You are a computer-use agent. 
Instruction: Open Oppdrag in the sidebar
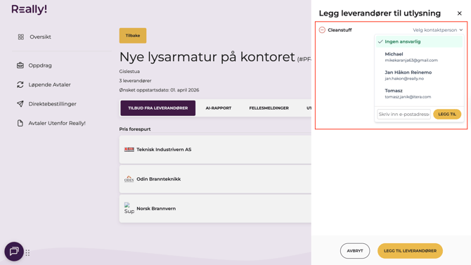coord(40,65)
